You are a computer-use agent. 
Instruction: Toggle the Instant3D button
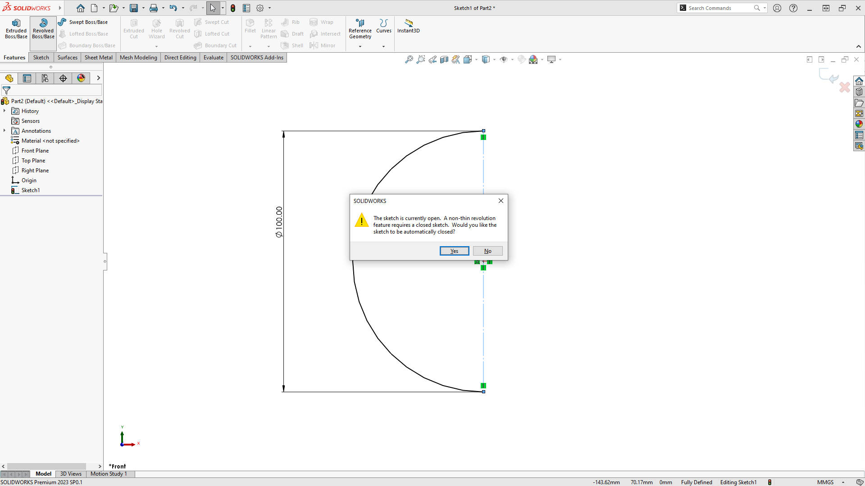[408, 26]
